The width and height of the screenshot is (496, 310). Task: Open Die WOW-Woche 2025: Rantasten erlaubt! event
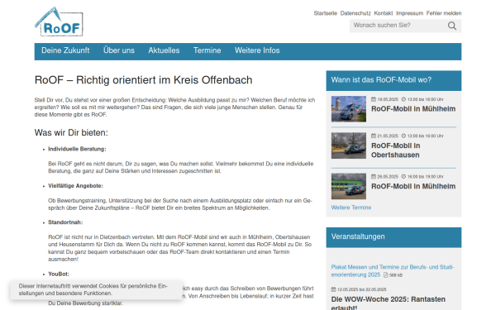(389, 303)
